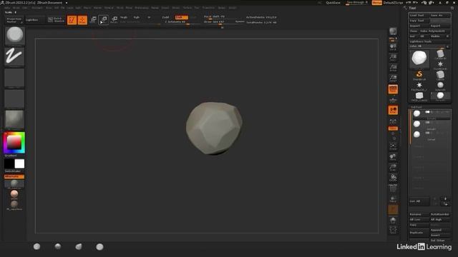Click the BPR render icon
The width and height of the screenshot is (458, 257).
point(393,31)
